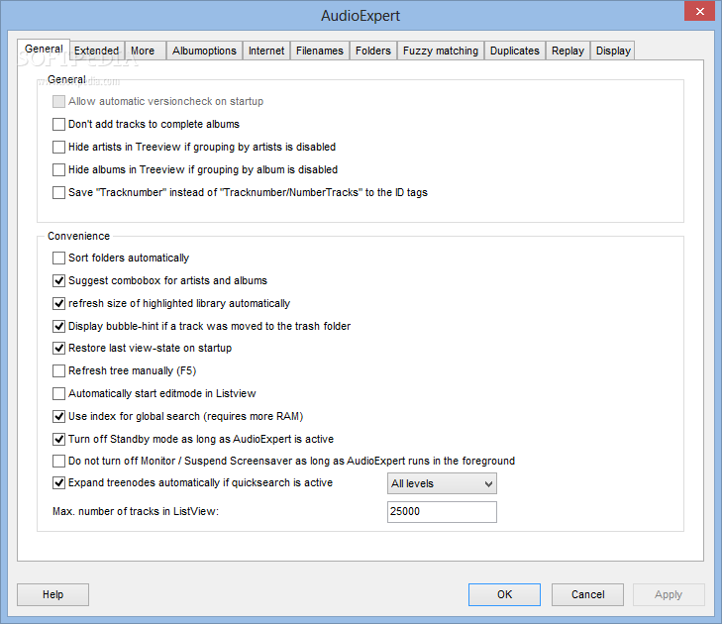
Task: Select the Filenames tab
Action: (x=320, y=51)
